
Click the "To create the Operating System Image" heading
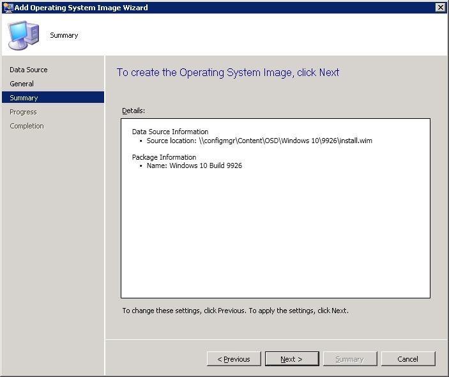[x=228, y=73]
